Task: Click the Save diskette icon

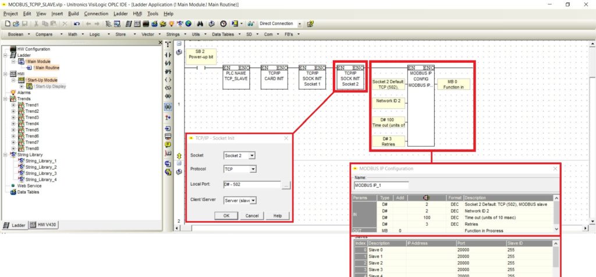Action: [24, 23]
